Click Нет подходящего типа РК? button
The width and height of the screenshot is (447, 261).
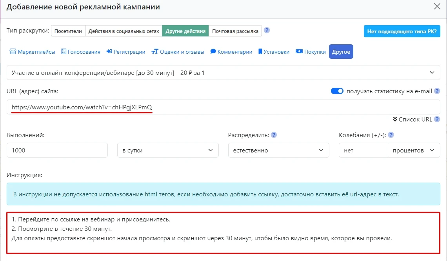pyautogui.click(x=402, y=31)
